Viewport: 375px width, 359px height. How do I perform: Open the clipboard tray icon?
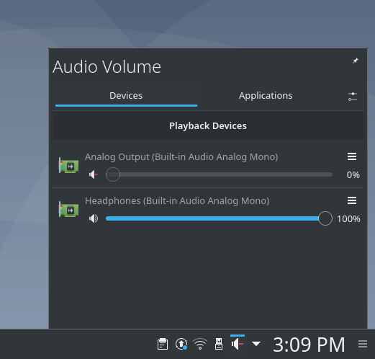tap(163, 344)
